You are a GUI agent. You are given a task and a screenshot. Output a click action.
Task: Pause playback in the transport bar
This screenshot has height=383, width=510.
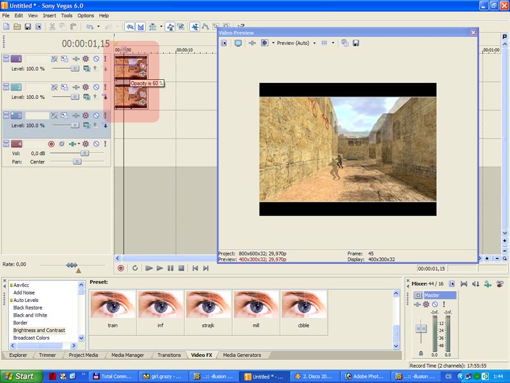[x=170, y=268]
